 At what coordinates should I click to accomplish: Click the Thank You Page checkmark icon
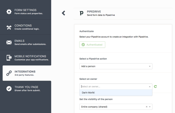9,89
